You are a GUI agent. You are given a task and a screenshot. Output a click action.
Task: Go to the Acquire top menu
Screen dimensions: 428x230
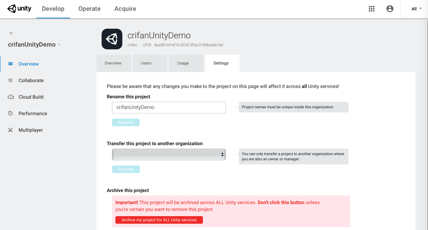125,9
